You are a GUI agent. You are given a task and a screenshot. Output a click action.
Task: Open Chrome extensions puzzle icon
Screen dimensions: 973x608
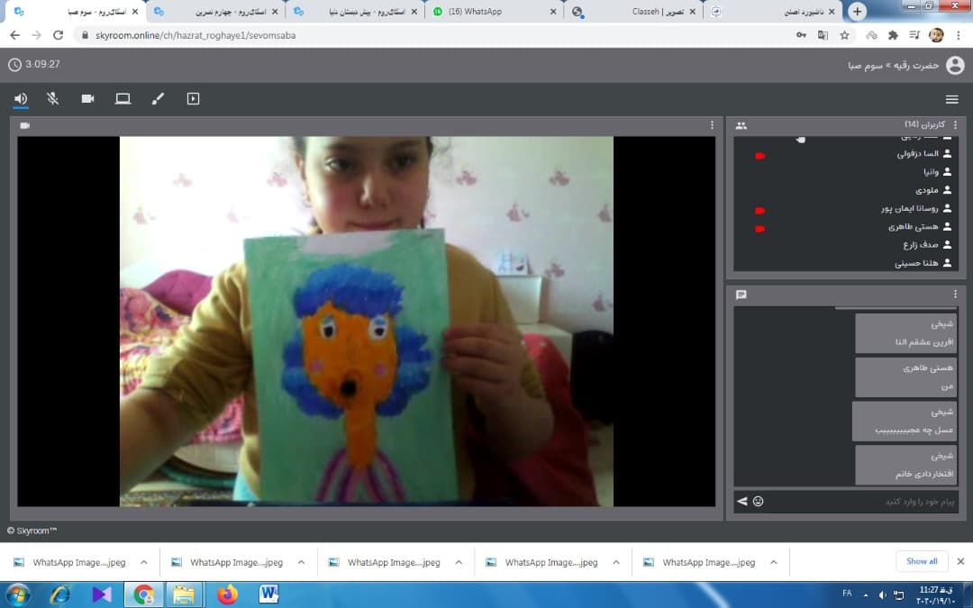click(893, 35)
